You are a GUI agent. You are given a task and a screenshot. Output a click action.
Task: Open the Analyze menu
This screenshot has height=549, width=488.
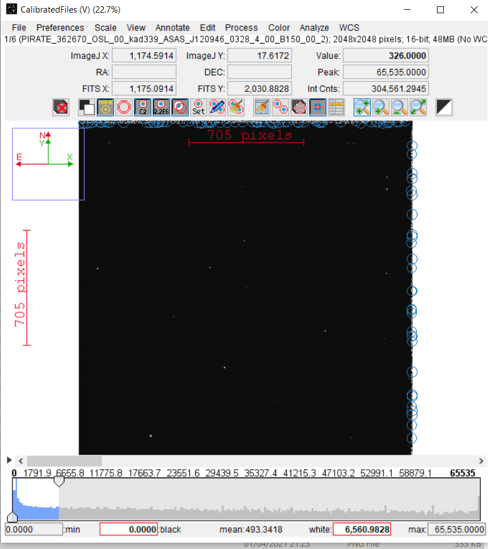pyautogui.click(x=314, y=28)
